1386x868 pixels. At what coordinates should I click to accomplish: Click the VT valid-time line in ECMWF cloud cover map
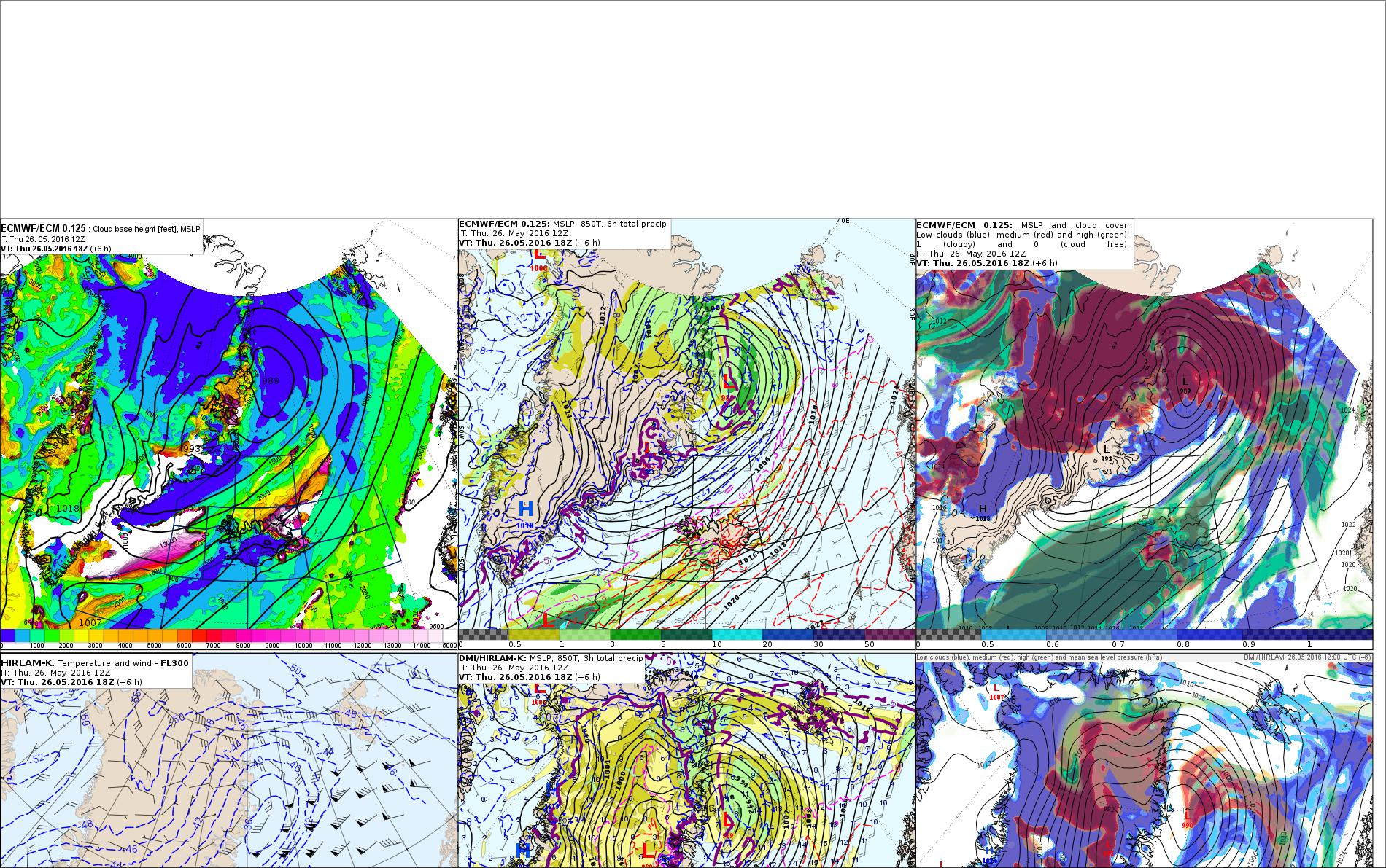(987, 263)
